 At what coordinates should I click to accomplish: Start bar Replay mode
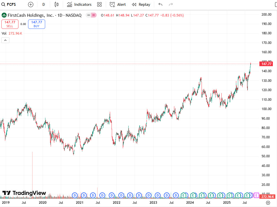141,5
